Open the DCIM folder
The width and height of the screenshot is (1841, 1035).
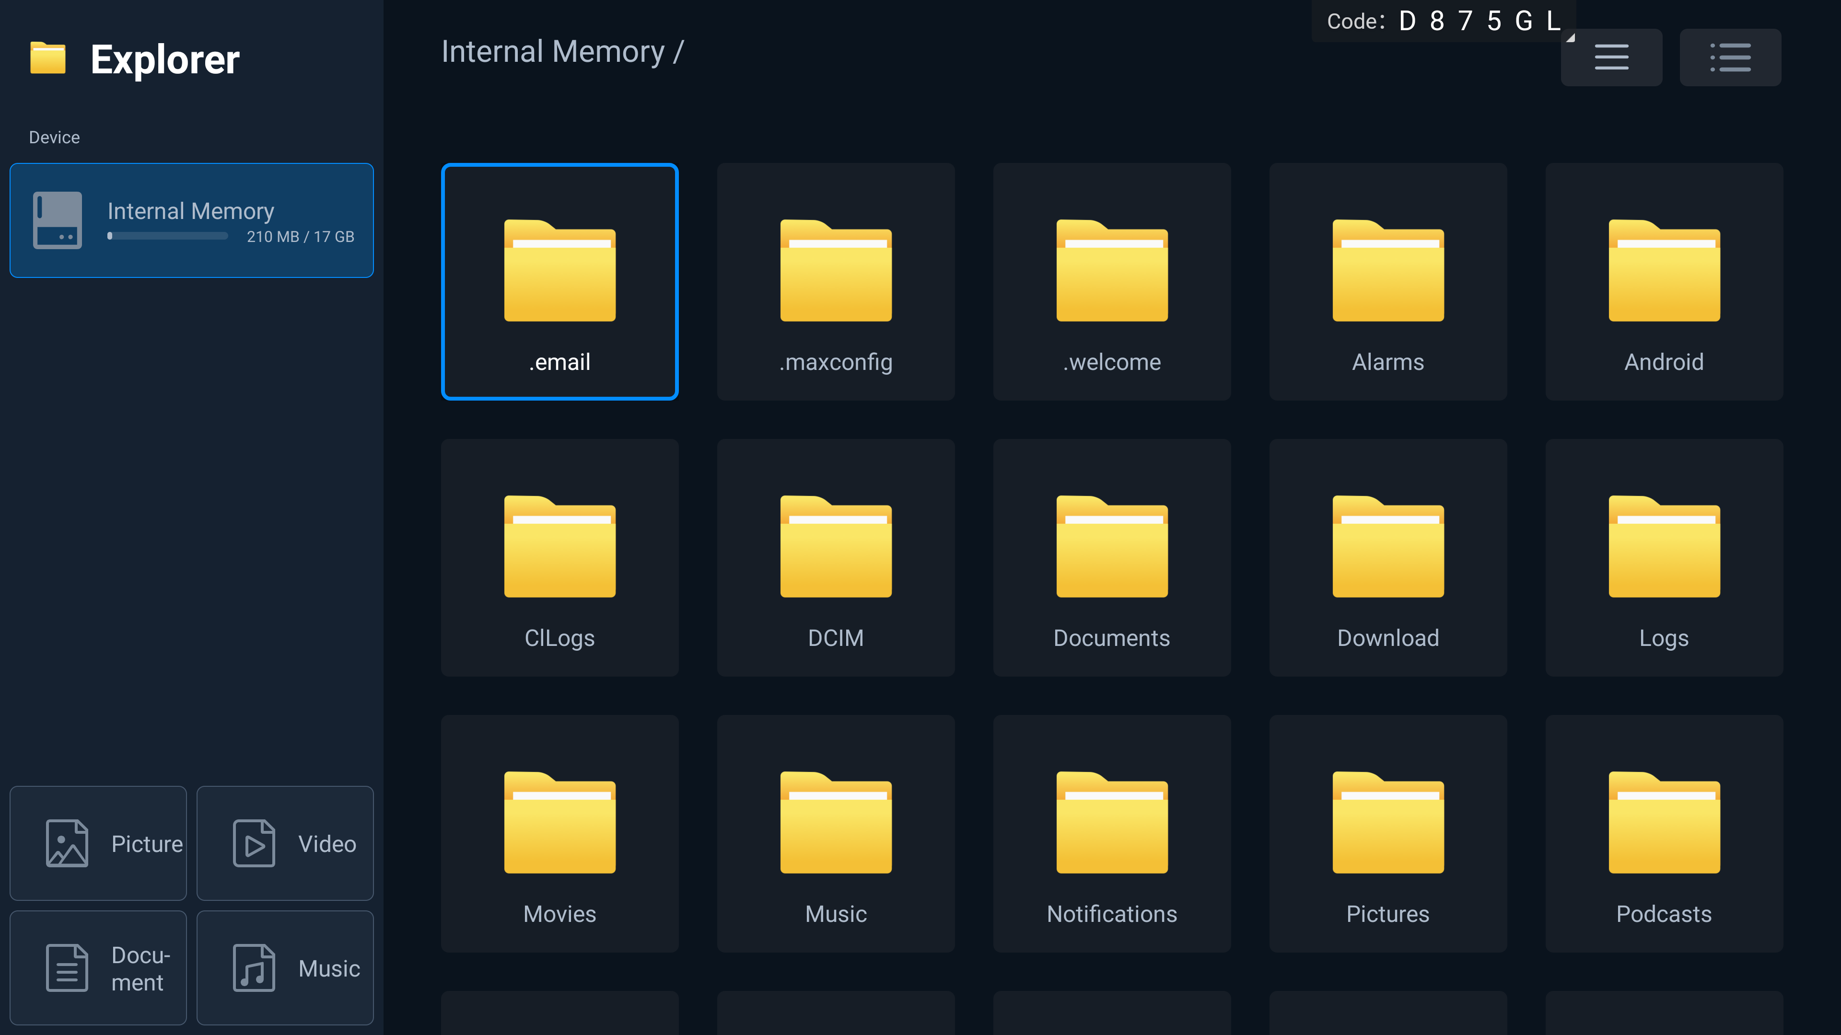pos(836,557)
